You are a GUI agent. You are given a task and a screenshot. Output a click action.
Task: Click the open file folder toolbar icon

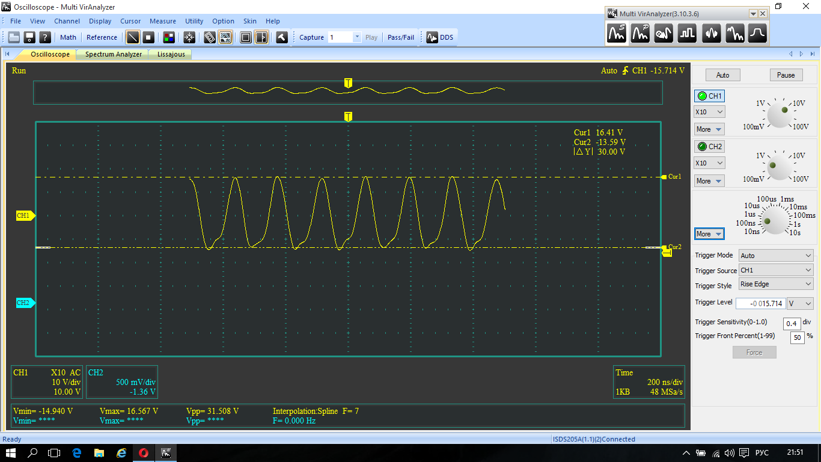14,37
